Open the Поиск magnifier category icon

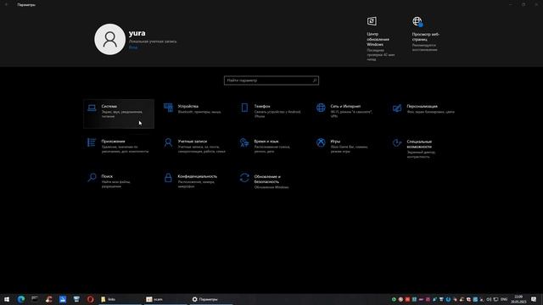(92, 177)
